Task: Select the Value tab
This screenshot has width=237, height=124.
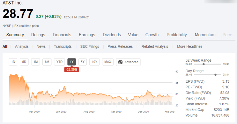Action: tap(133, 35)
